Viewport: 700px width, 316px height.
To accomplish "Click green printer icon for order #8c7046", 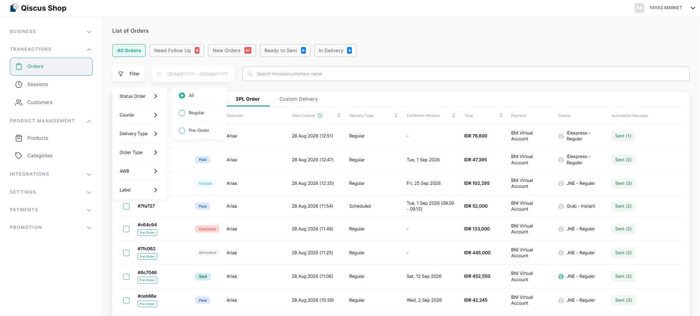I will click(561, 277).
